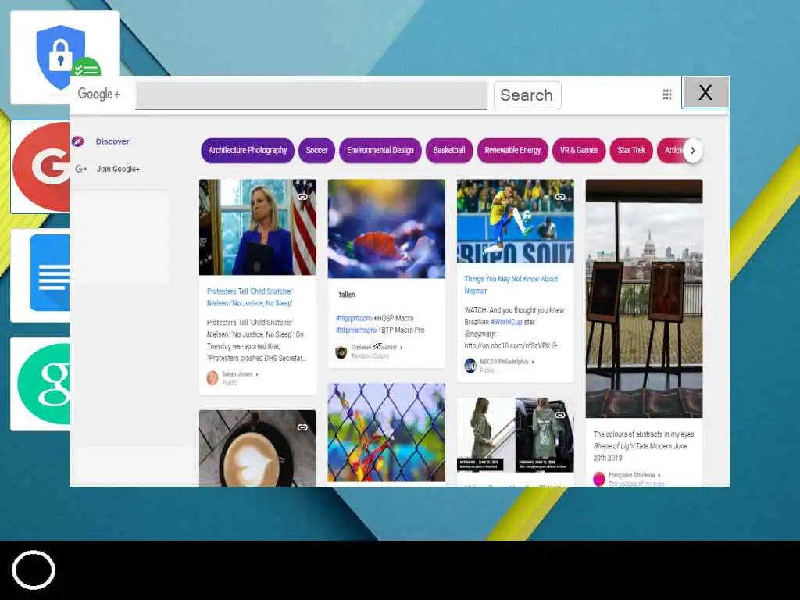This screenshot has height=600, width=800.
Task: Click the Google+ logo
Action: coord(99,95)
